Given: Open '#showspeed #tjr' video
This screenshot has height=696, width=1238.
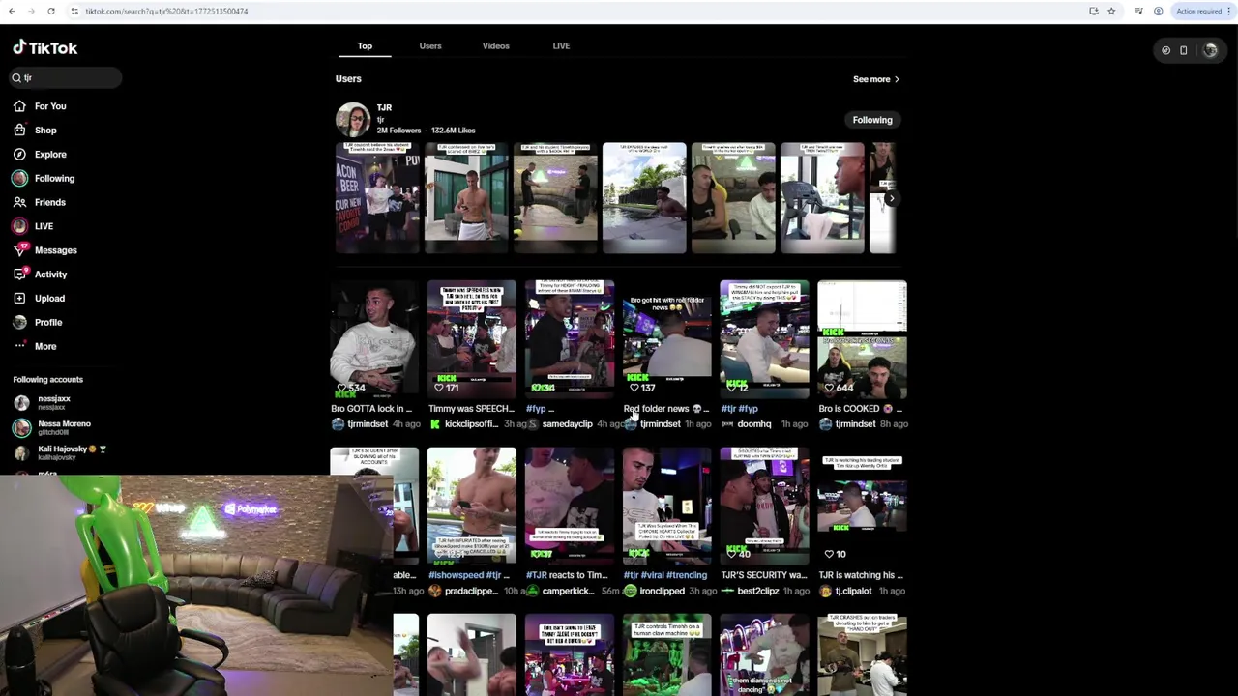Looking at the screenshot, I should (472, 506).
